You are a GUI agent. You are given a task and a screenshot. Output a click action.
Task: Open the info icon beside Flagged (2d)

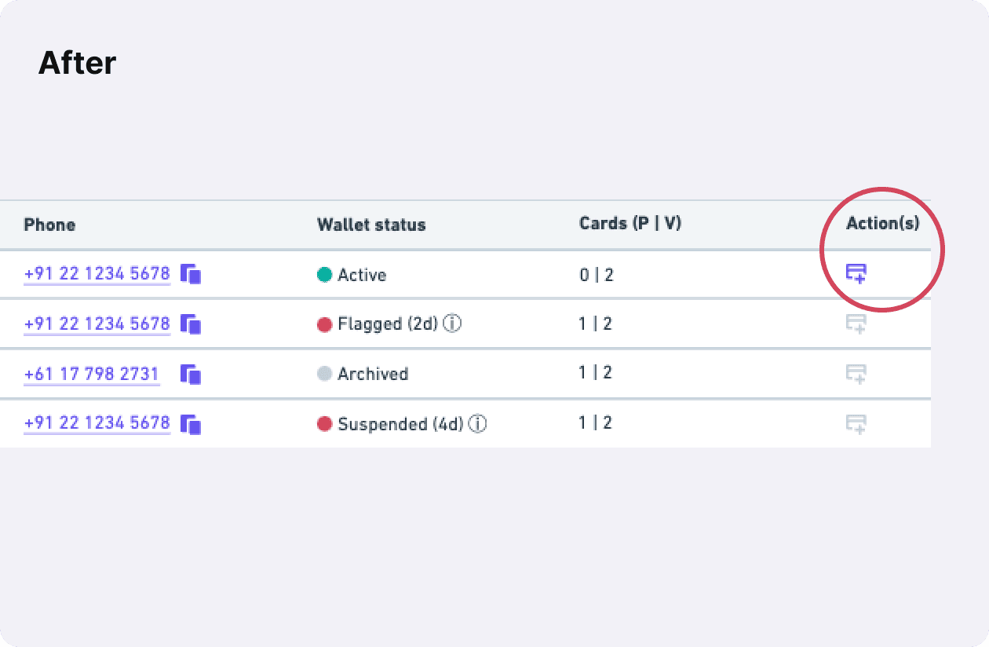tap(452, 323)
